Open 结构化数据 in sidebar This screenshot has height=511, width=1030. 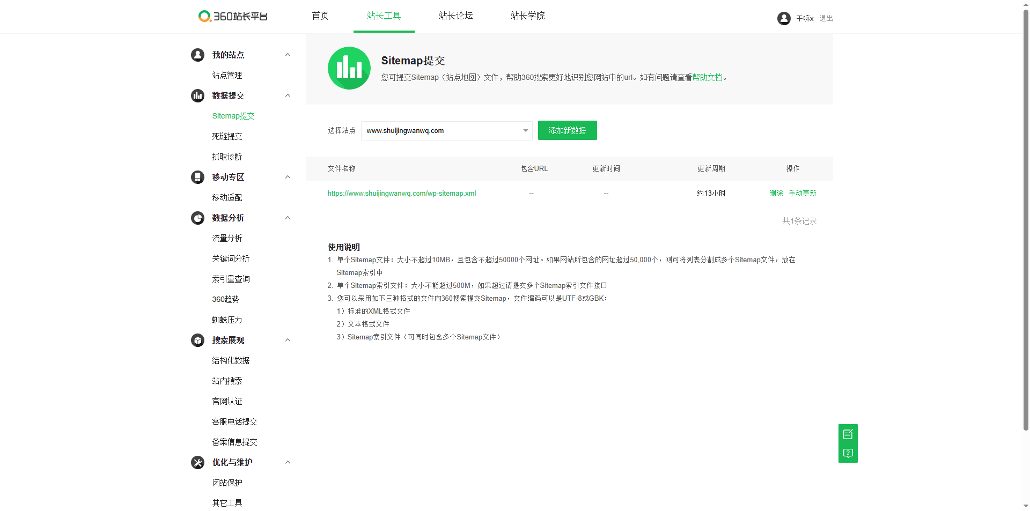pyautogui.click(x=231, y=360)
